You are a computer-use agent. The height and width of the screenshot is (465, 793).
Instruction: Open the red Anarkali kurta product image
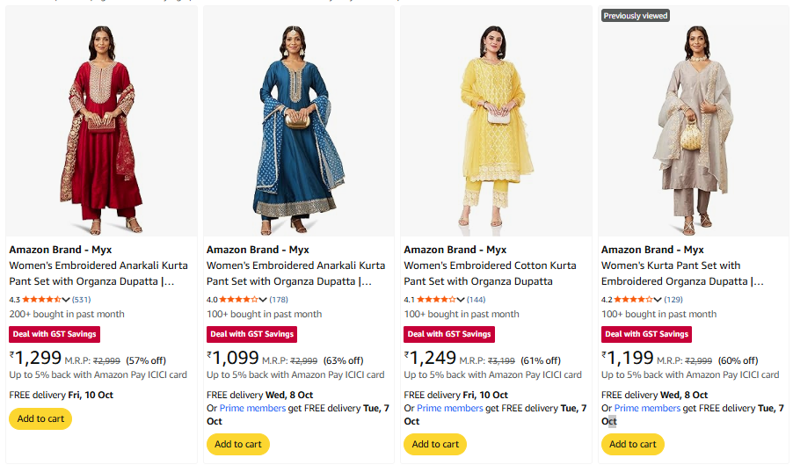[101, 127]
